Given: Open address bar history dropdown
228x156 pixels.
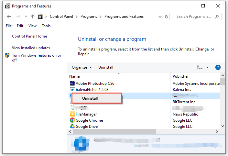Looking at the screenshot, I should click(x=160, y=17).
